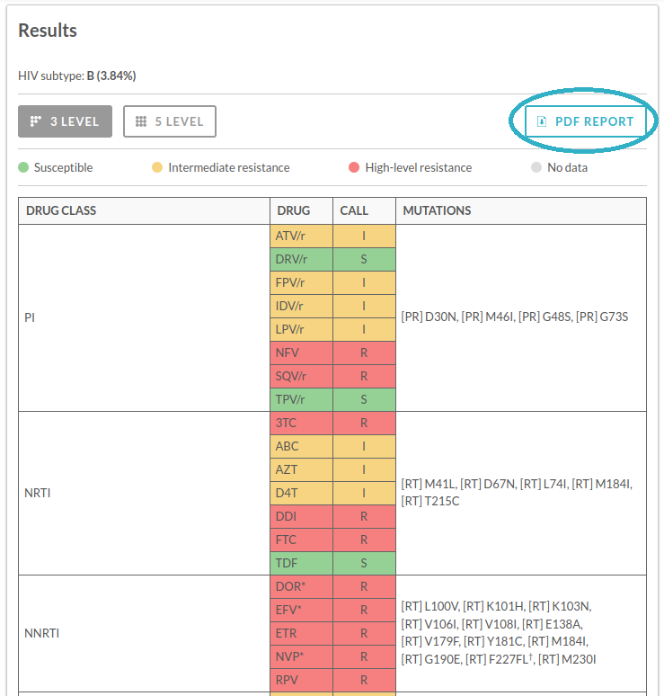
Task: Select the D4T drug cell
Action: (301, 493)
